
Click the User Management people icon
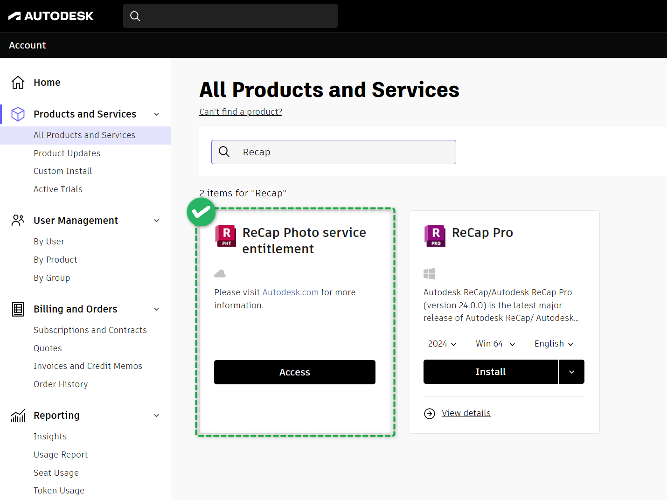(18, 221)
